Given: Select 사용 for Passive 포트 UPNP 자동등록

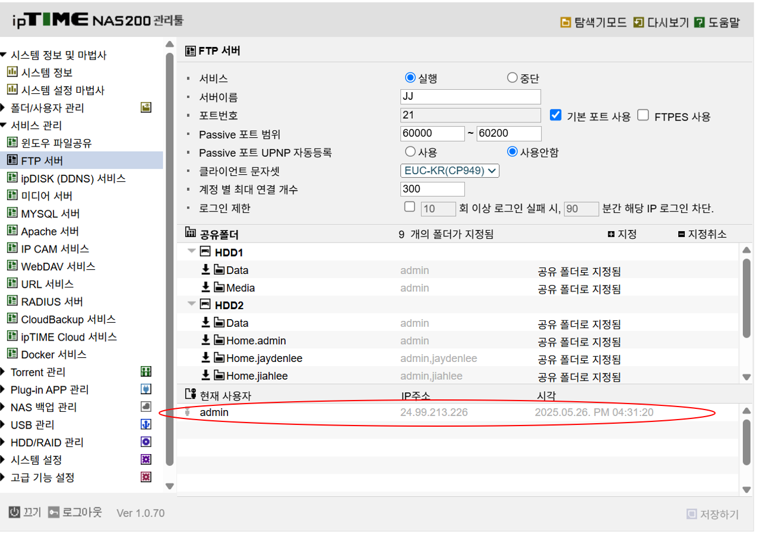Looking at the screenshot, I should pyautogui.click(x=410, y=152).
